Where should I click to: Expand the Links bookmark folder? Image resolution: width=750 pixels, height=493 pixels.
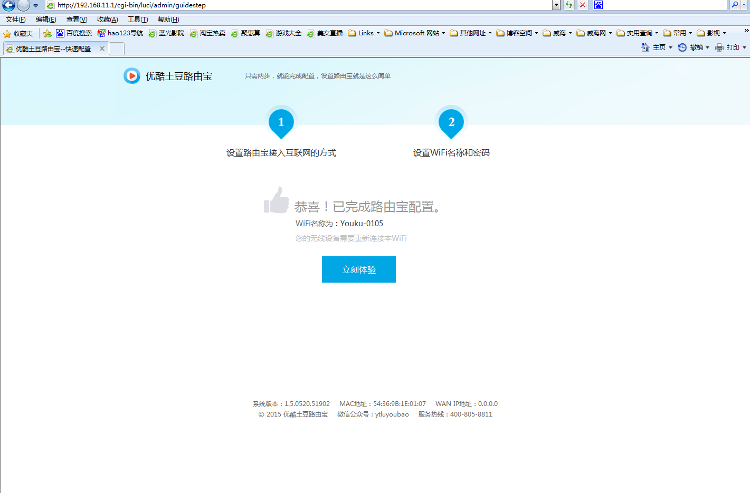pyautogui.click(x=364, y=33)
